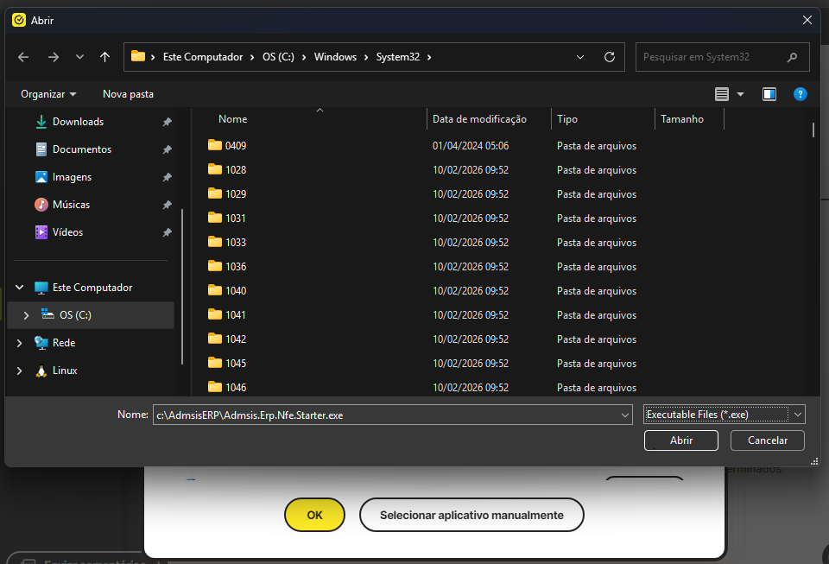Image resolution: width=829 pixels, height=564 pixels.
Task: Sort by Data de modificação column
Action: pyautogui.click(x=479, y=119)
